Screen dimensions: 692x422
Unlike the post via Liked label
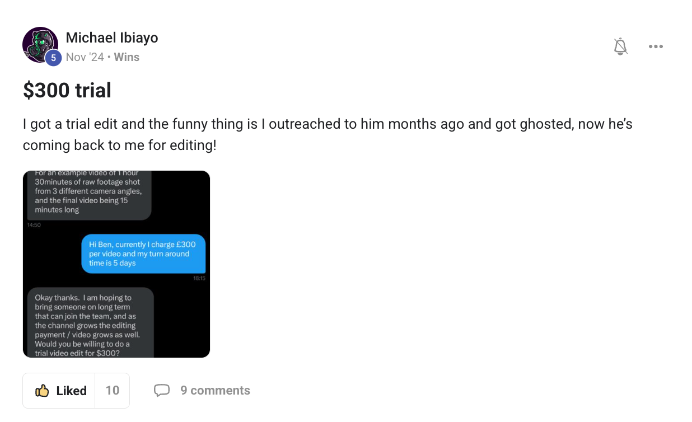71,391
